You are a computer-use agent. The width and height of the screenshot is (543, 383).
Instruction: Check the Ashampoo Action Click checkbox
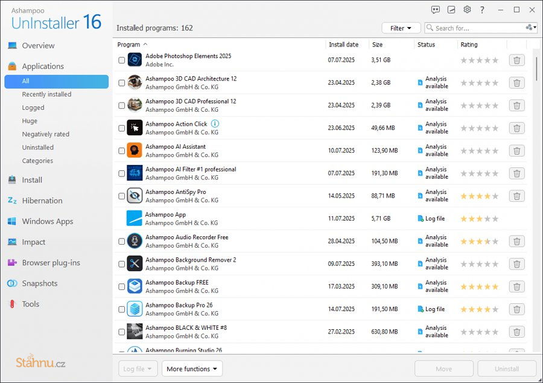point(121,128)
